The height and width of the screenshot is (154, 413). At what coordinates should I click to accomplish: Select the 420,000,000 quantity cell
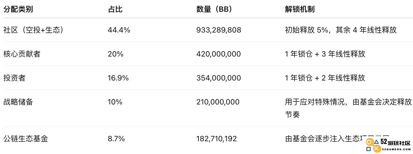point(219,54)
